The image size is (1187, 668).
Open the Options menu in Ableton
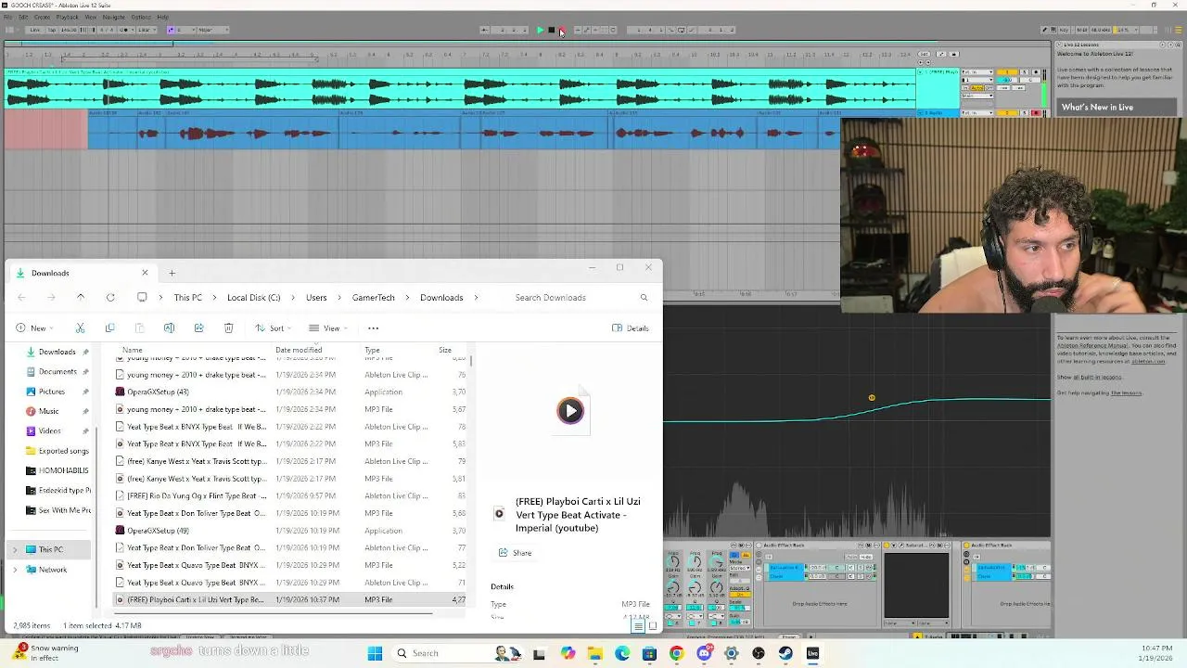pyautogui.click(x=141, y=17)
